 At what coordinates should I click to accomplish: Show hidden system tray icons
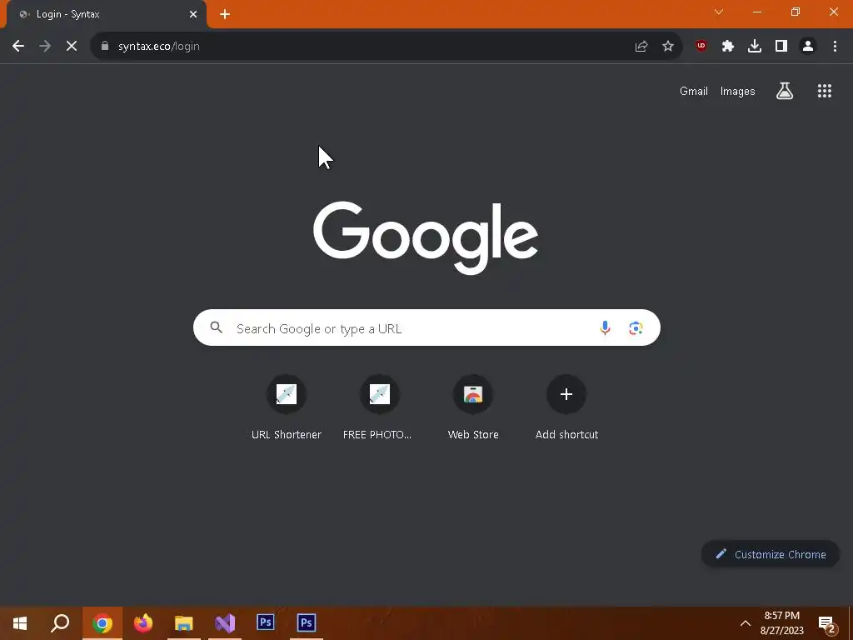tap(746, 623)
